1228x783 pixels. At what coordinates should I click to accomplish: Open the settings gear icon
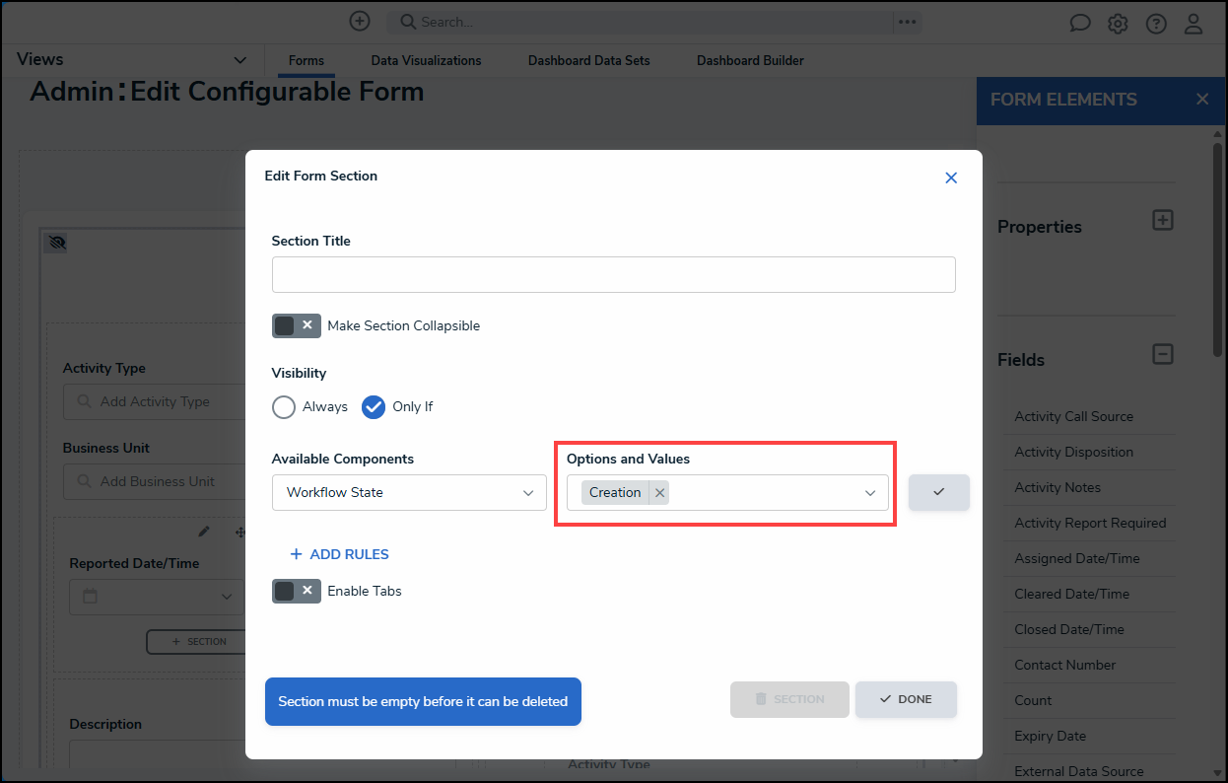click(x=1118, y=24)
